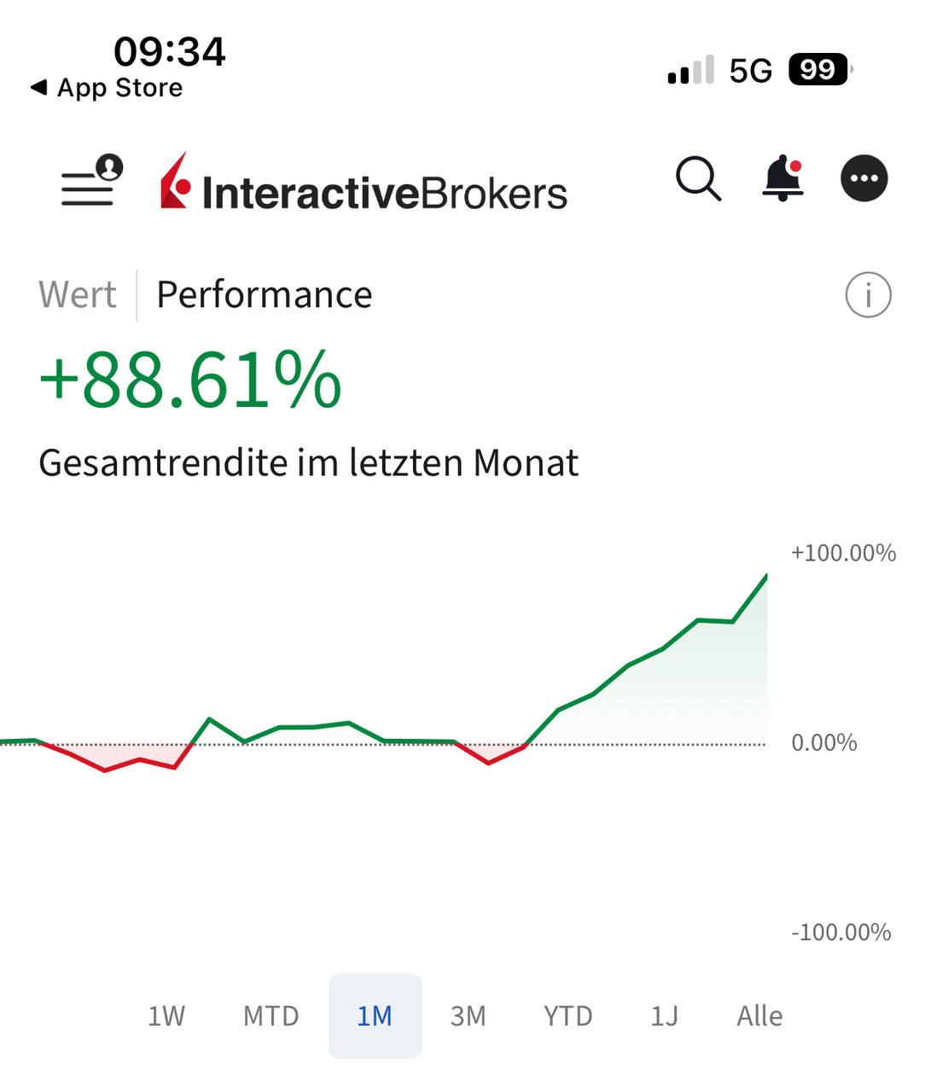This screenshot has width=931, height=1092.
Task: Tap the first red dip on the chart line
Action: pyautogui.click(x=105, y=770)
